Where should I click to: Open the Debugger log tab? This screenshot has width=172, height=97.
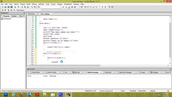tap(155, 72)
